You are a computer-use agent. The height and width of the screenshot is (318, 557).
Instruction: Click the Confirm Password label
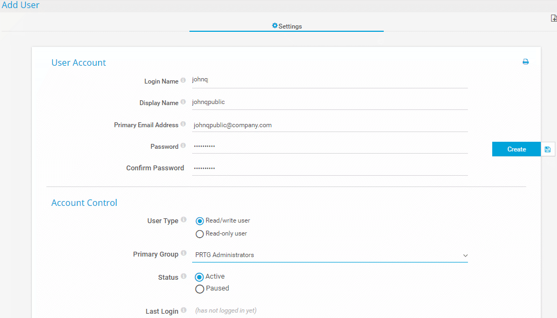pyautogui.click(x=155, y=168)
